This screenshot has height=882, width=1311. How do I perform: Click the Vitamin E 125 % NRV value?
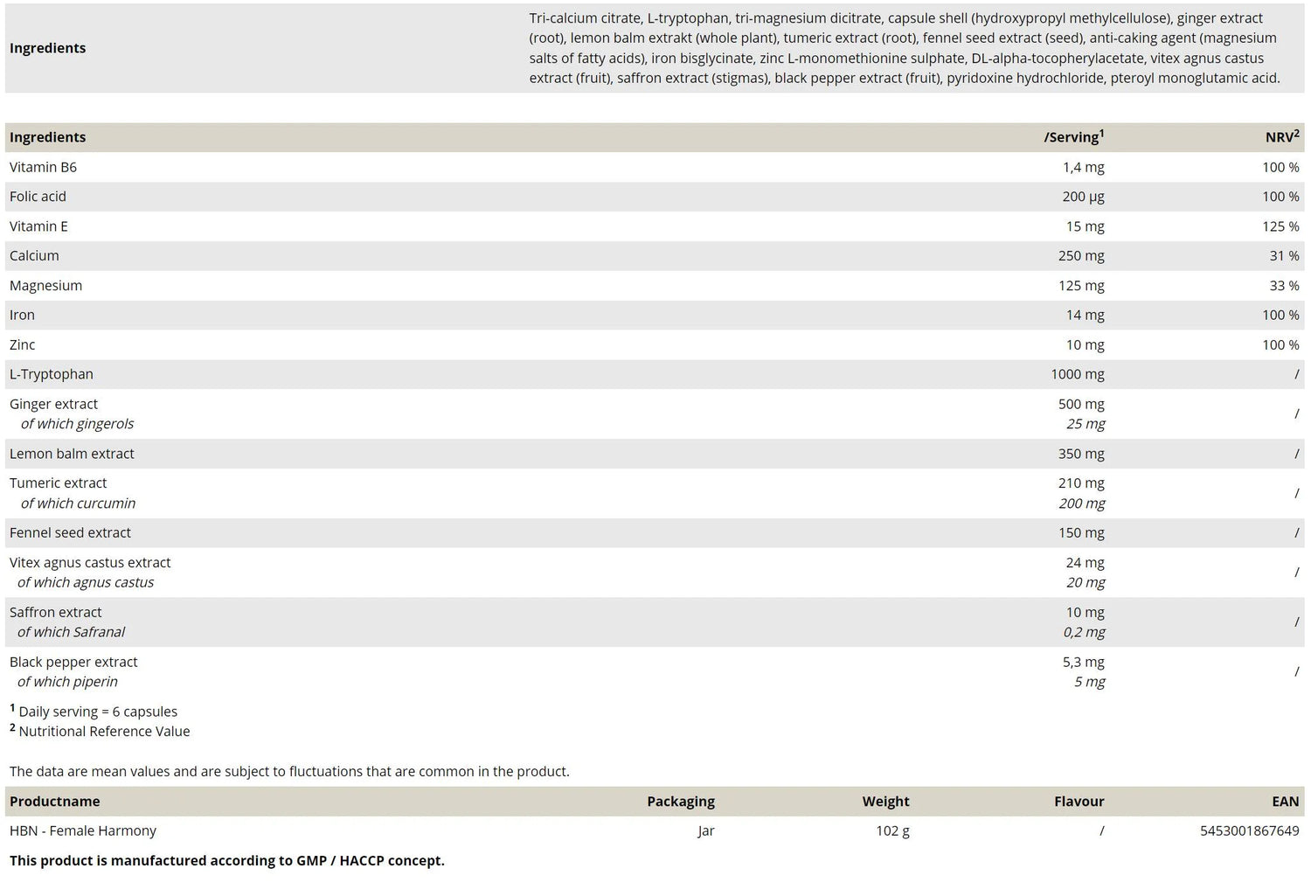[x=1280, y=226]
